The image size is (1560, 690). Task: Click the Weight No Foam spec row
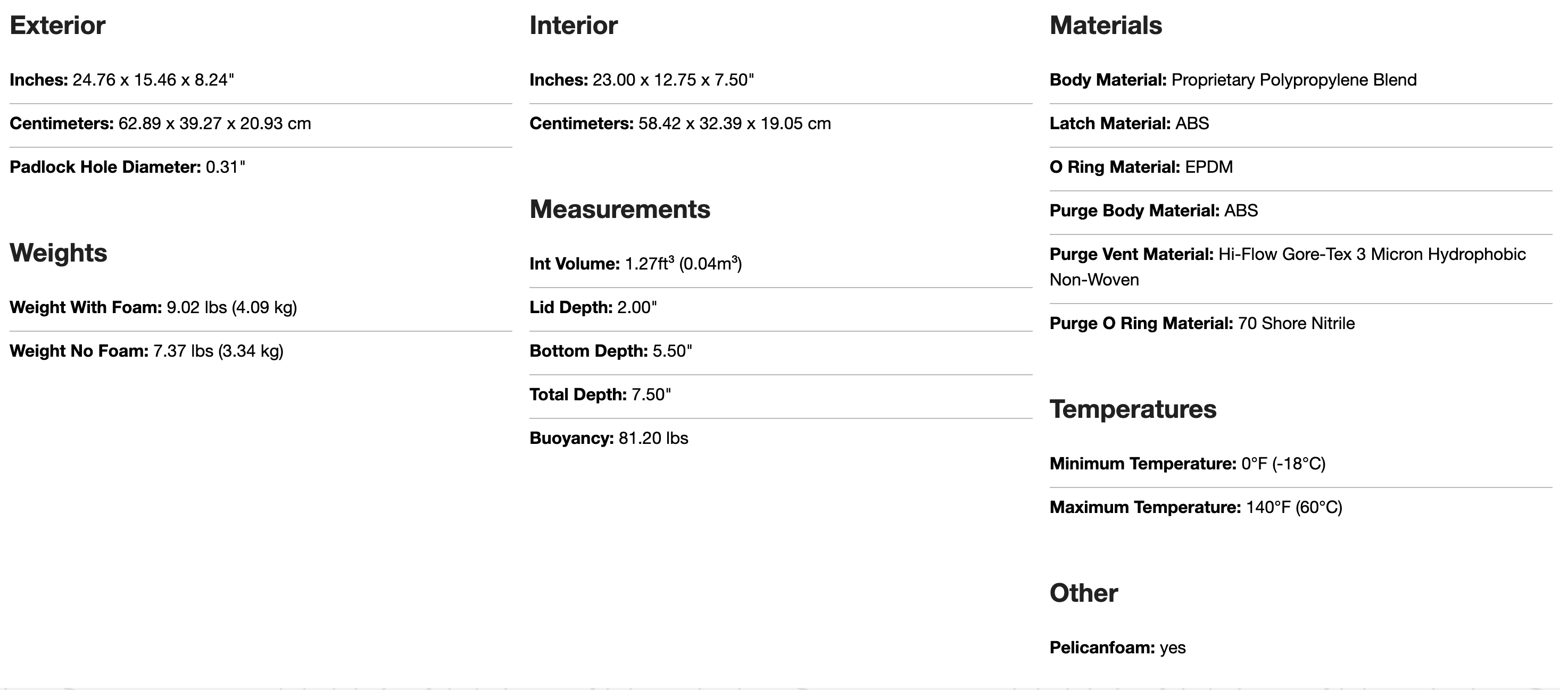146,351
